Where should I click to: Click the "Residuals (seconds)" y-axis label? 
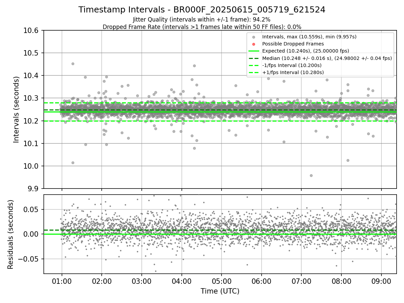[x=10, y=234]
